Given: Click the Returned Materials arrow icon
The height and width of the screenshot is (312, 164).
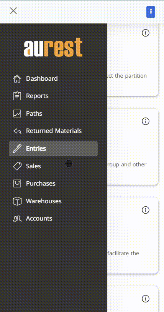Looking at the screenshot, I should (x=17, y=131).
